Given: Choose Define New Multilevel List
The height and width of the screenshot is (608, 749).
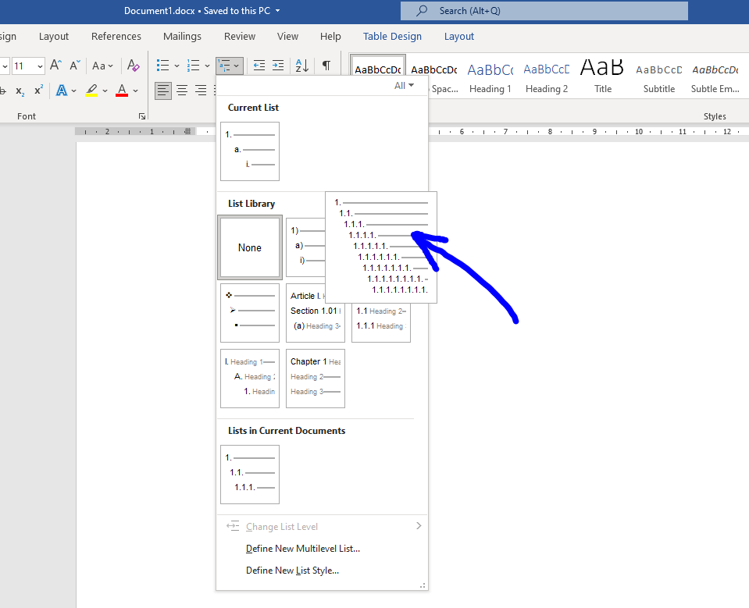Looking at the screenshot, I should 303,549.
